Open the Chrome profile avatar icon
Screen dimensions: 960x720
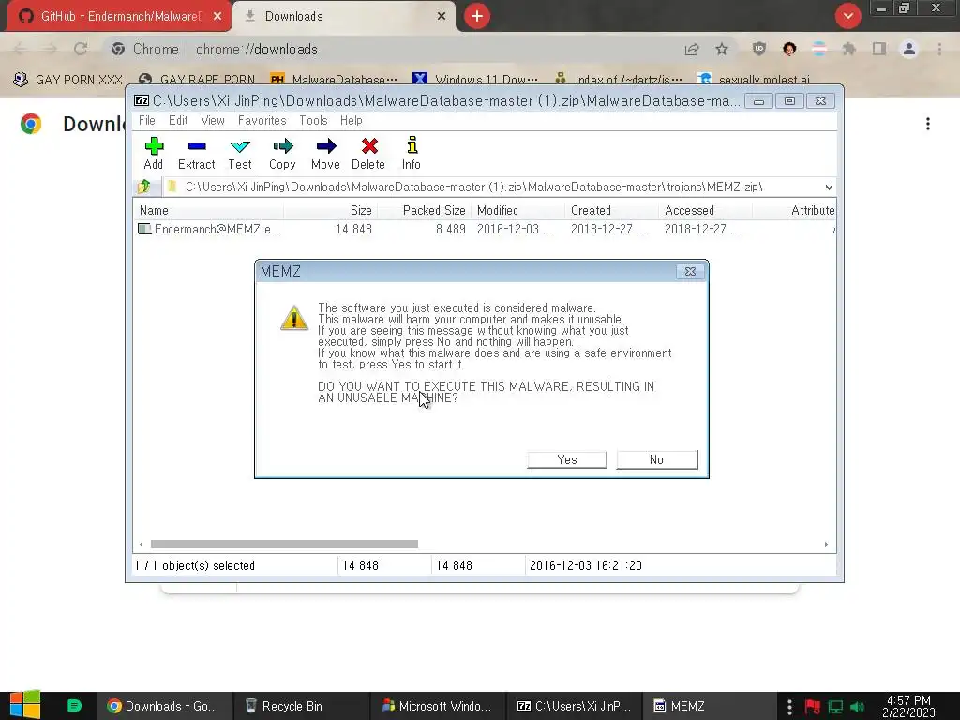(x=909, y=49)
